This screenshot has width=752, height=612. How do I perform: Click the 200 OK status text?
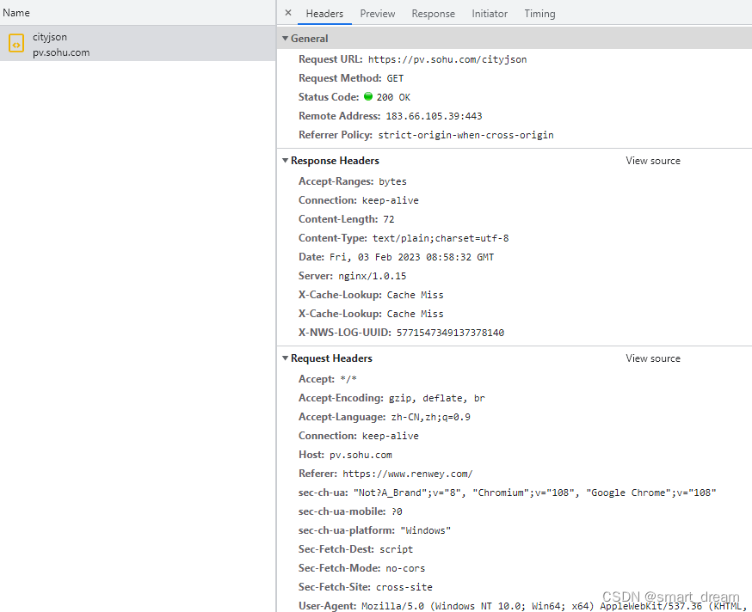coord(393,97)
